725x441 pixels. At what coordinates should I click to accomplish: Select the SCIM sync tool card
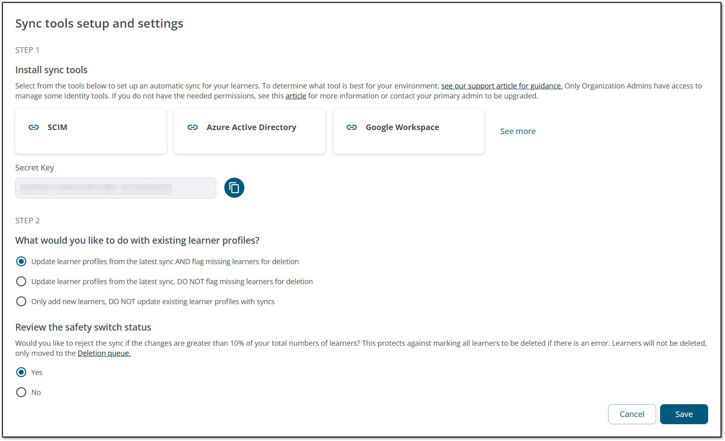tap(91, 131)
